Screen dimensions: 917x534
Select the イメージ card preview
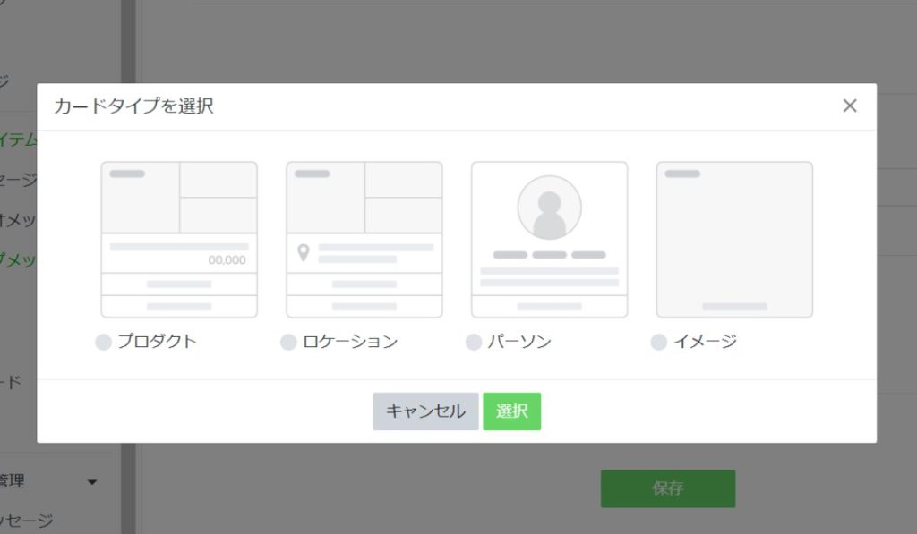(x=734, y=237)
